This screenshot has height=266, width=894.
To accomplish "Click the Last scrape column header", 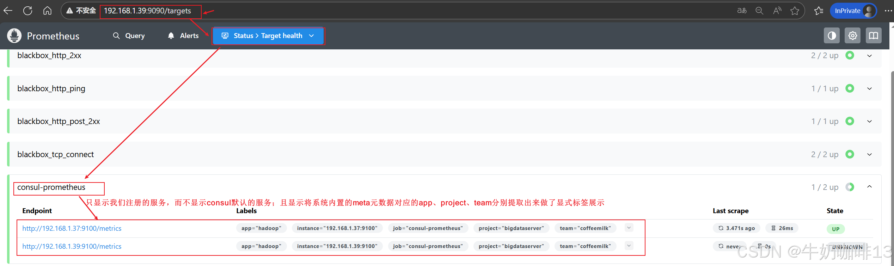I will (731, 211).
